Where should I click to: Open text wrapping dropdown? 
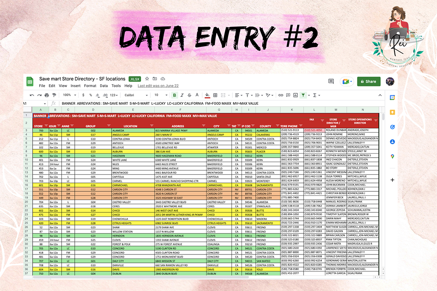point(259,95)
